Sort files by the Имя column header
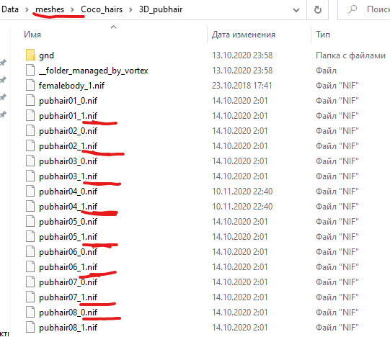Screen dimensions: 390x337 click(32, 35)
